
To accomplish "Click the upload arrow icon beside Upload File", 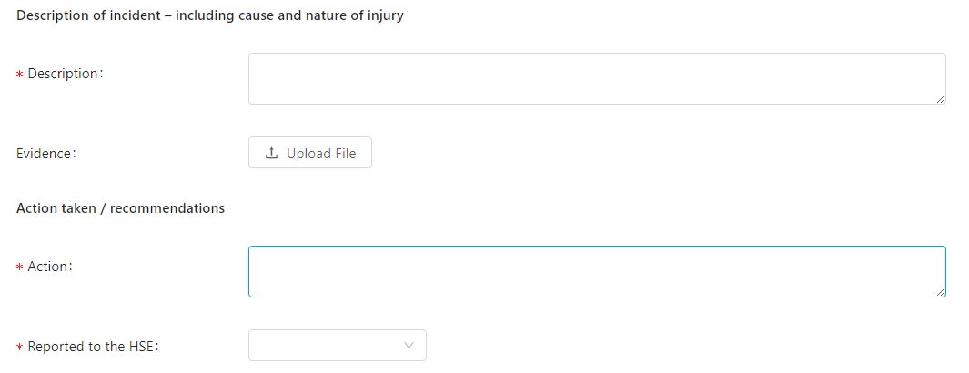I will tap(271, 153).
